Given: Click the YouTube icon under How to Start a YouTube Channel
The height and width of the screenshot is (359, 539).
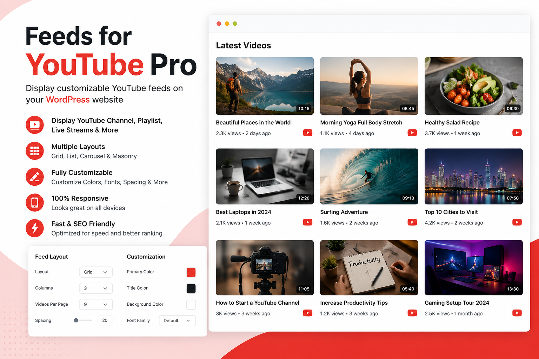Looking at the screenshot, I should (308, 313).
